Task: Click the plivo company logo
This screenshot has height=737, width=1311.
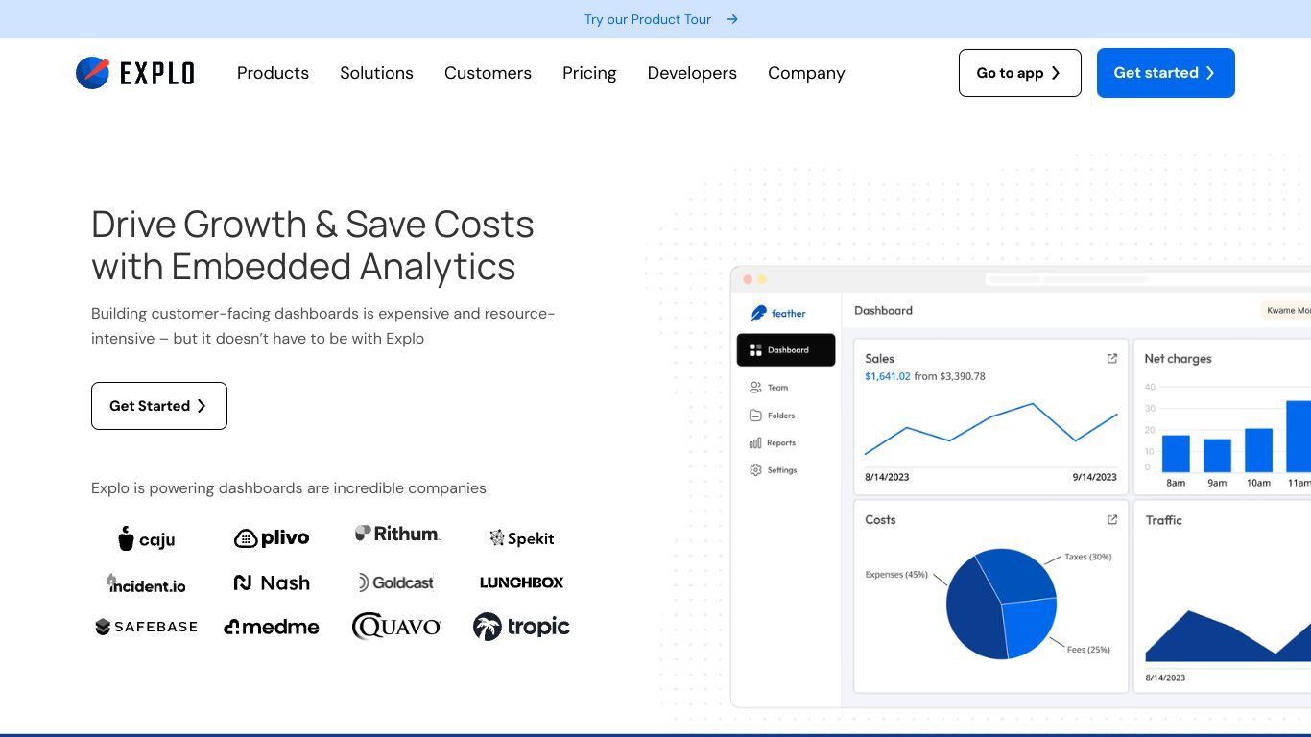Action: coord(272,538)
